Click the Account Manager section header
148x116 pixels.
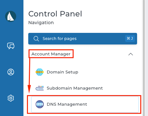click(51, 54)
